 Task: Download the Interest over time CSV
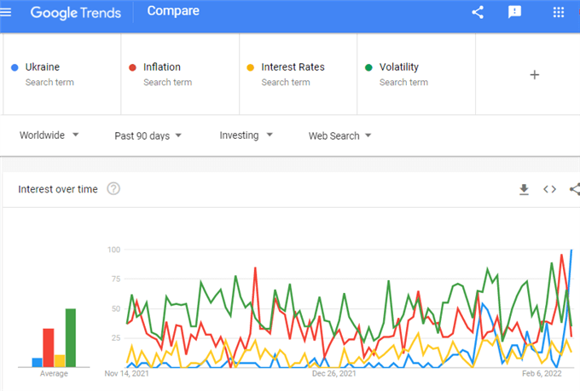524,189
